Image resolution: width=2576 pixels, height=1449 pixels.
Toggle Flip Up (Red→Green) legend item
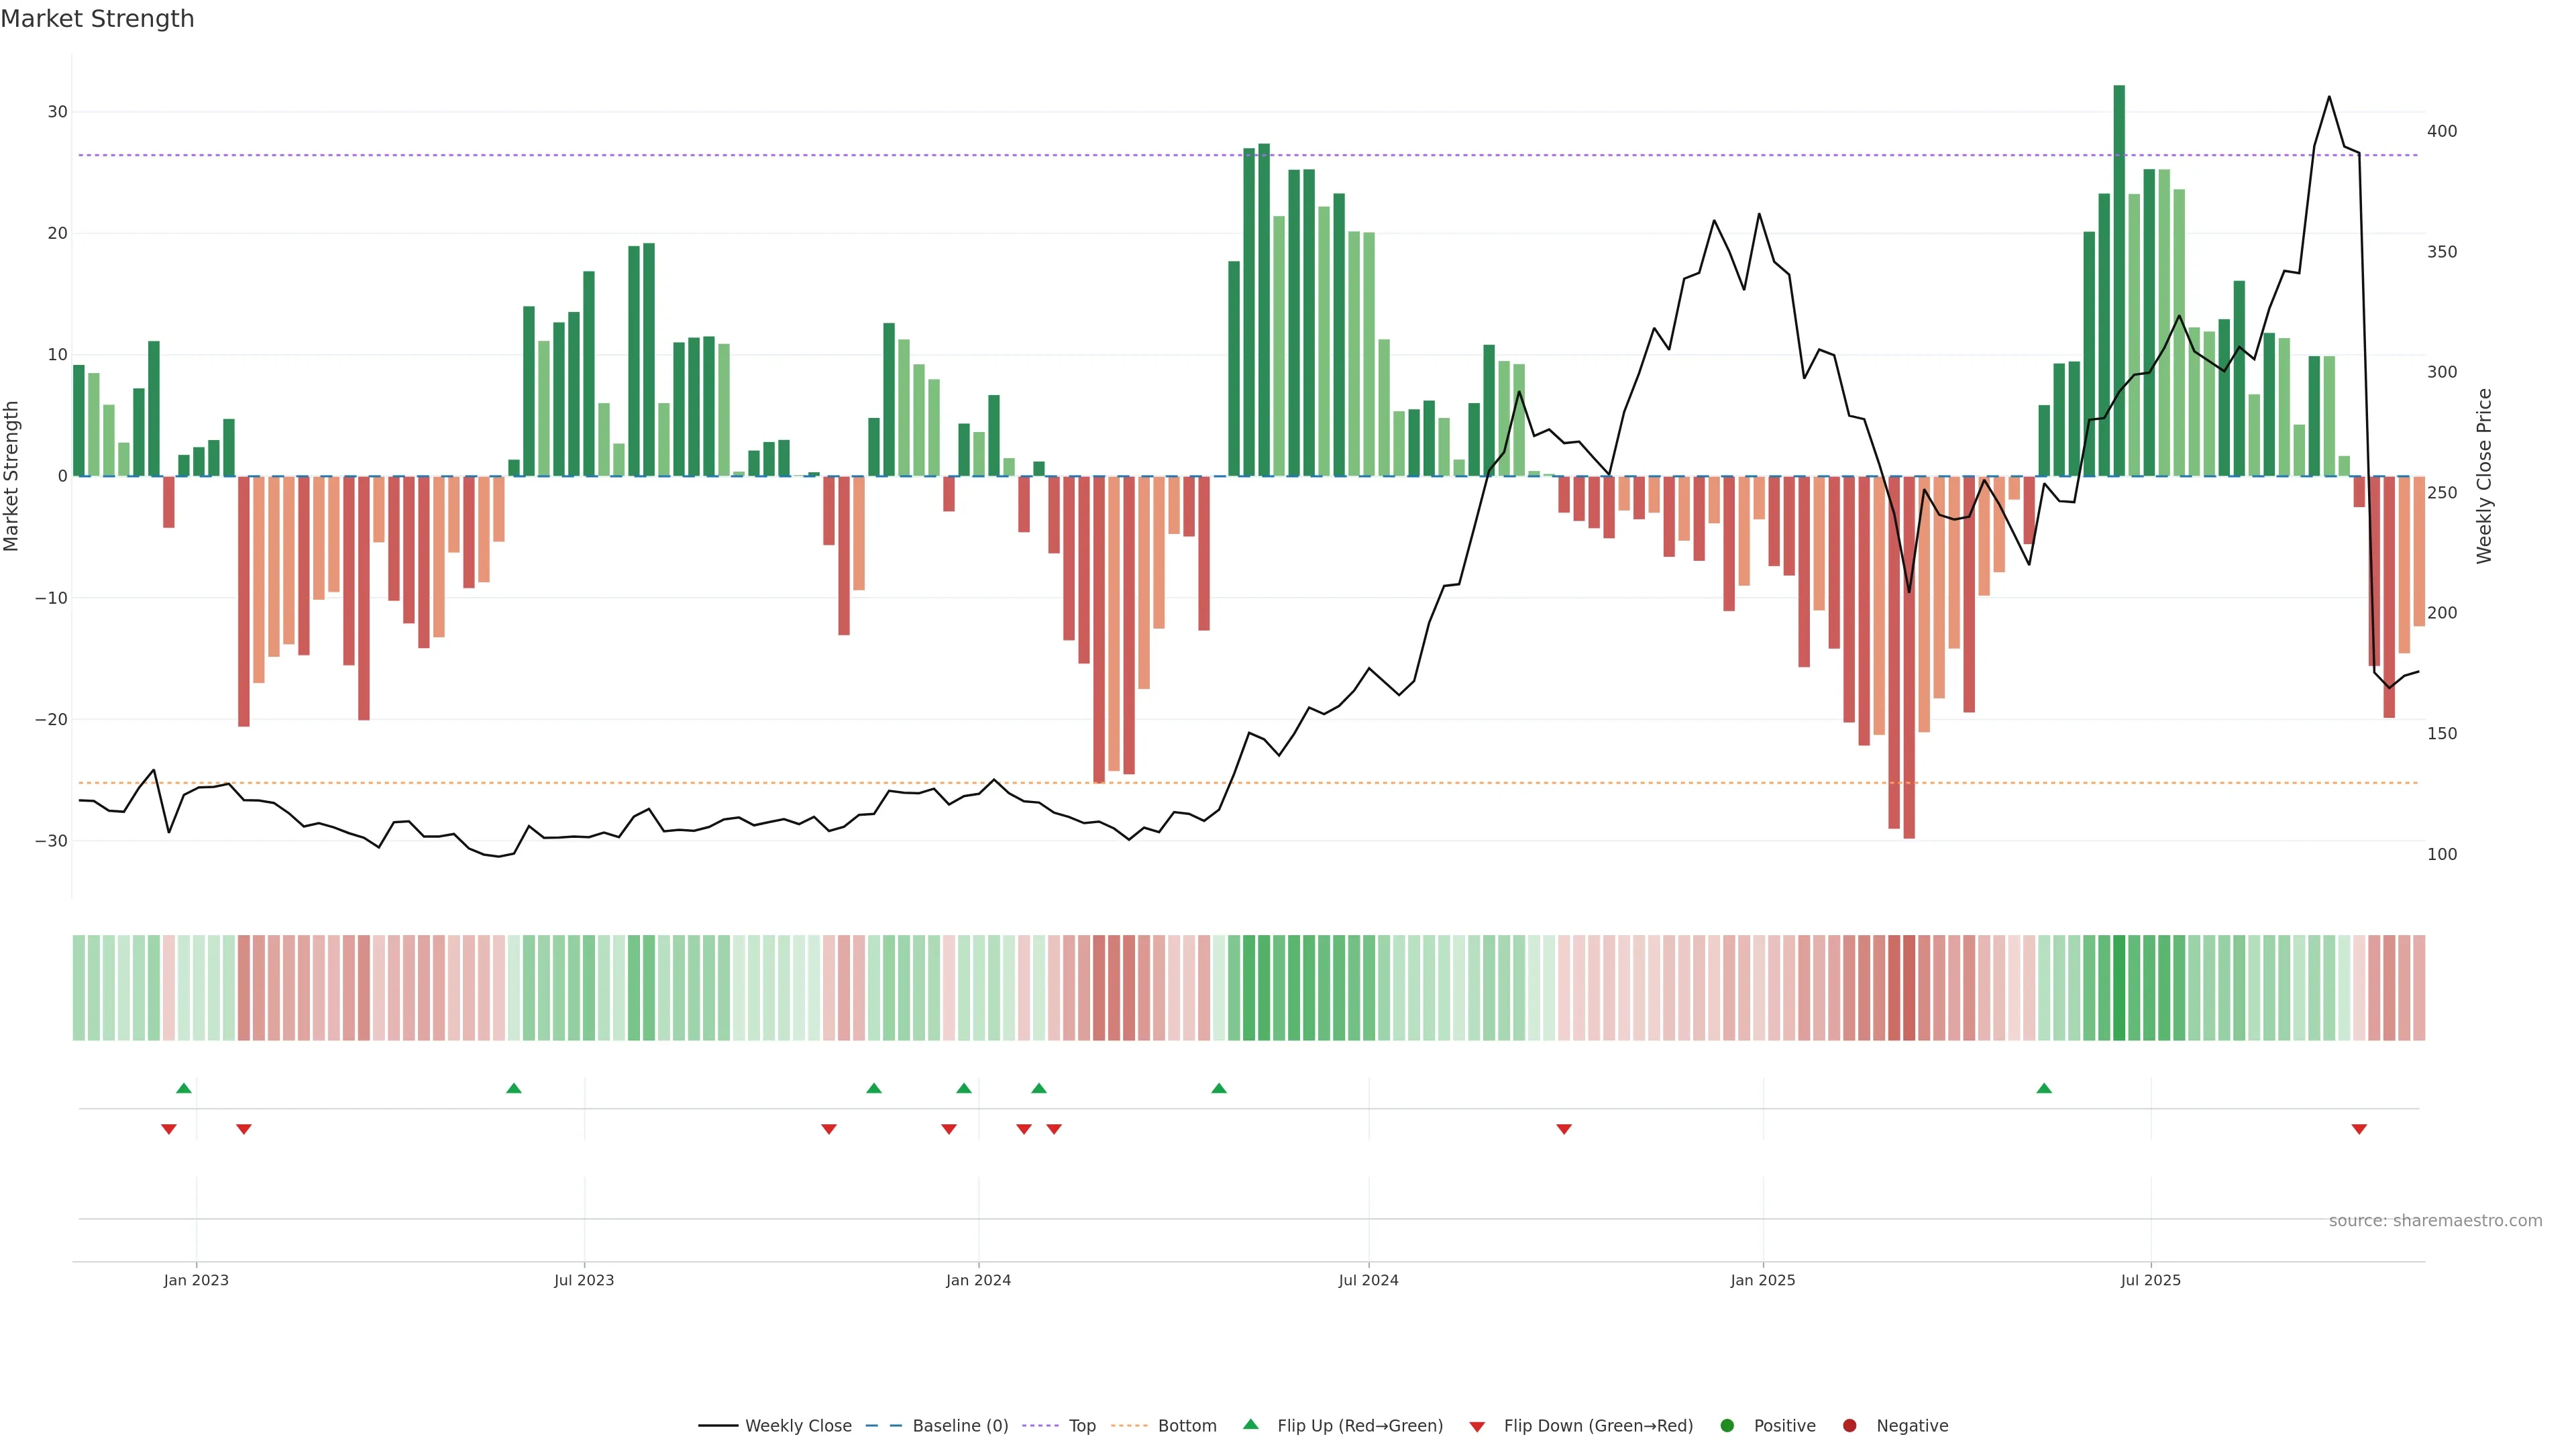pyautogui.click(x=1359, y=1426)
